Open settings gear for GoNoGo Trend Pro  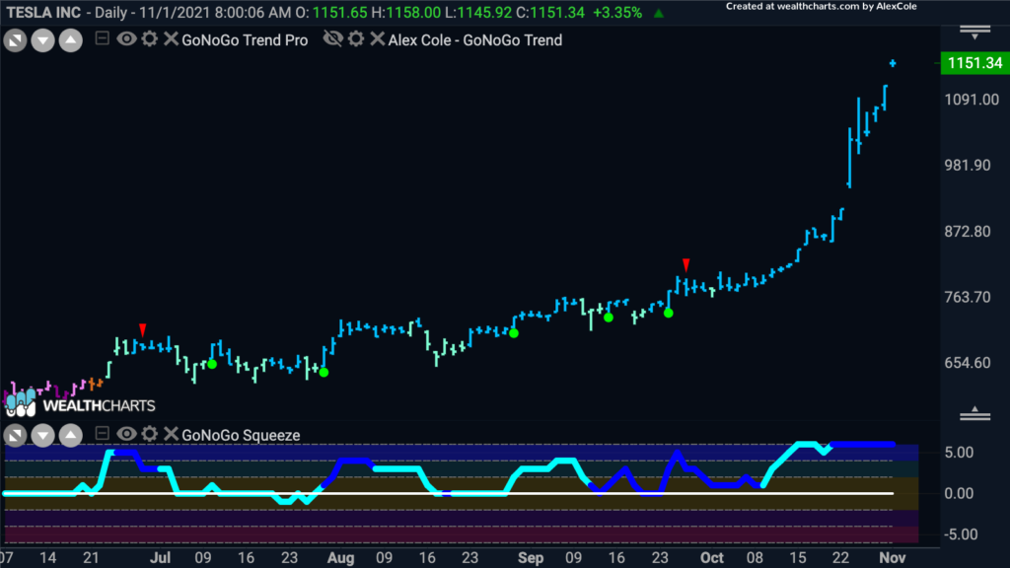[x=150, y=39]
